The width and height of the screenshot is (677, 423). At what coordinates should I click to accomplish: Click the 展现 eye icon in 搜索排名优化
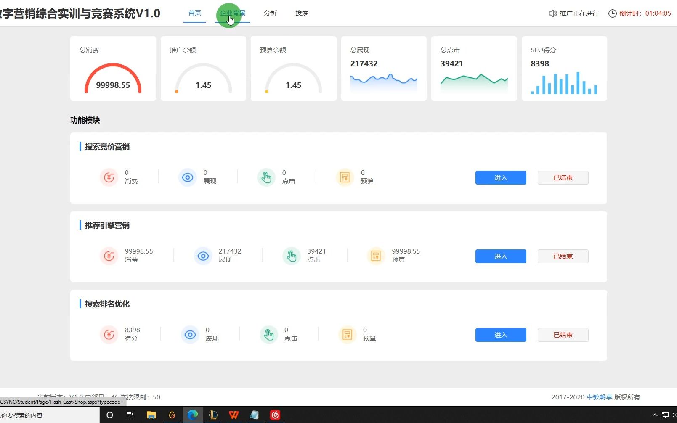tap(190, 335)
